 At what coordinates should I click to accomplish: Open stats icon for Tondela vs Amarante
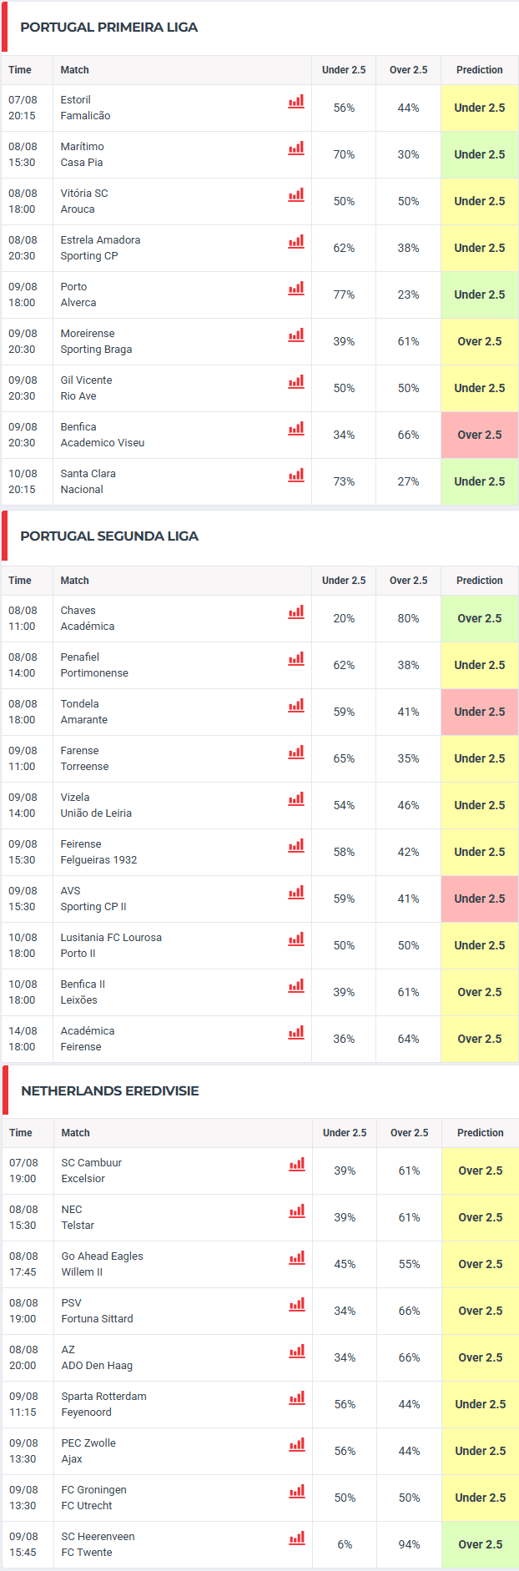pyautogui.click(x=296, y=705)
